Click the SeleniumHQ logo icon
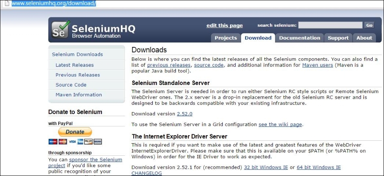The height and width of the screenshot is (176, 384). point(60,30)
